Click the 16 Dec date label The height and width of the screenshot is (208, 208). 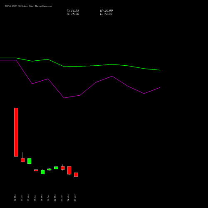click(x=28, y=198)
